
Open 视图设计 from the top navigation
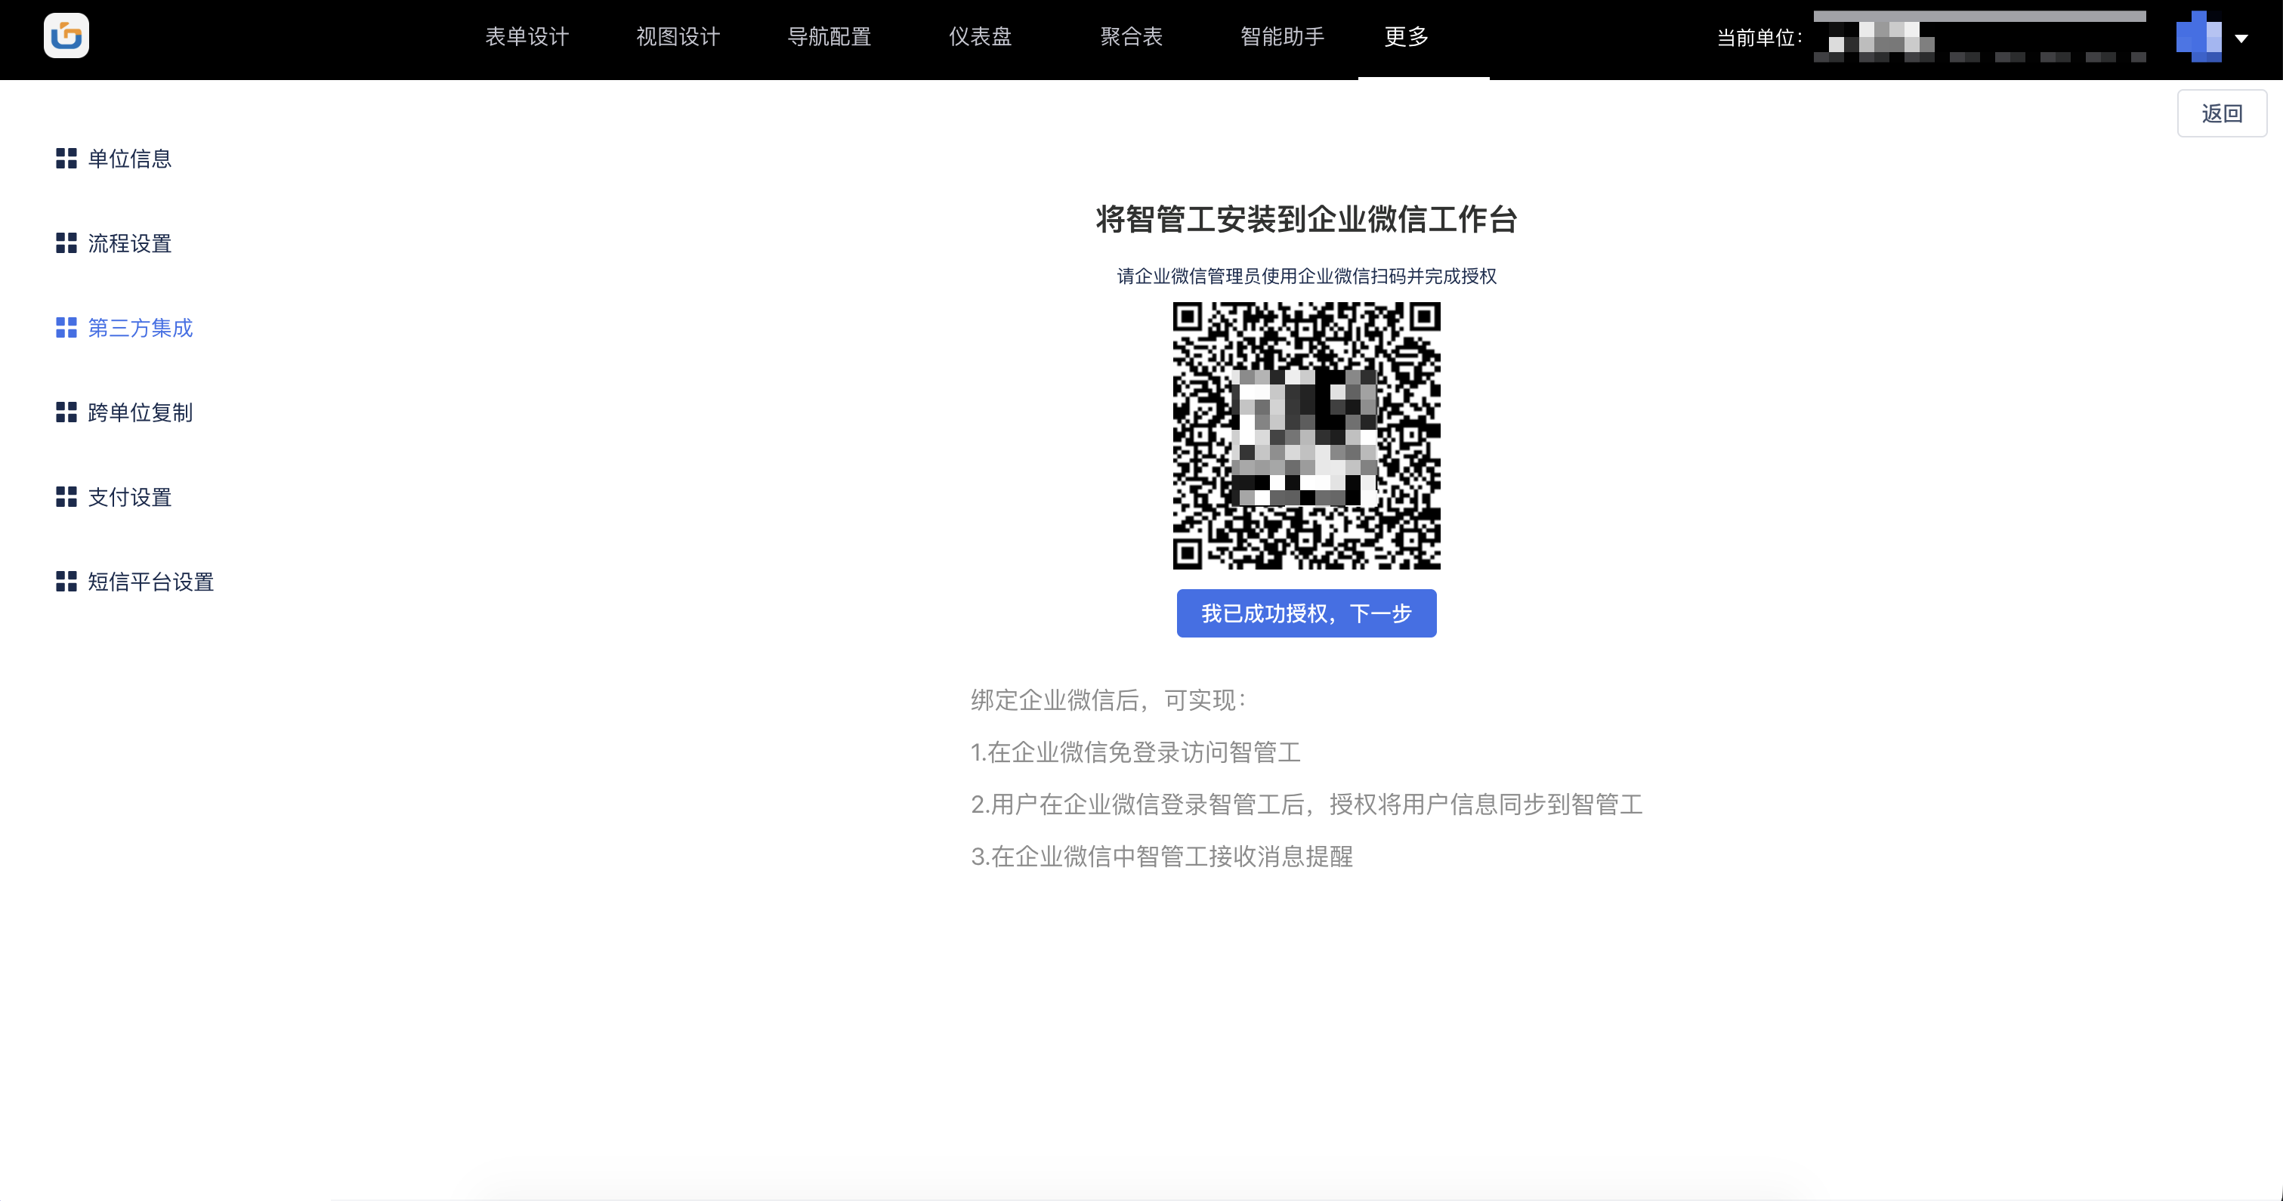click(678, 37)
